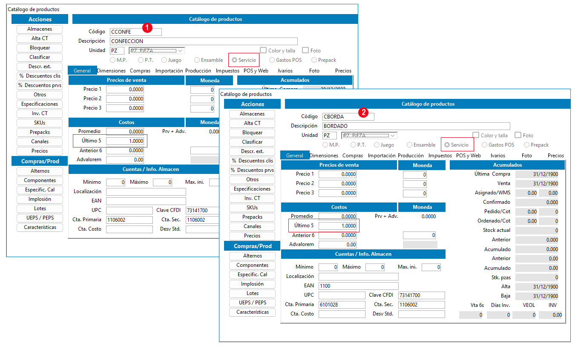Open Características in CBORDA window
The height and width of the screenshot is (347, 578).
tap(252, 312)
